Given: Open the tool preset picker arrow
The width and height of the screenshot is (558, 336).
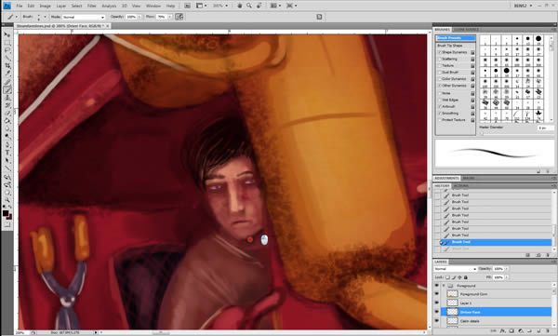Looking at the screenshot, I should (17, 17).
